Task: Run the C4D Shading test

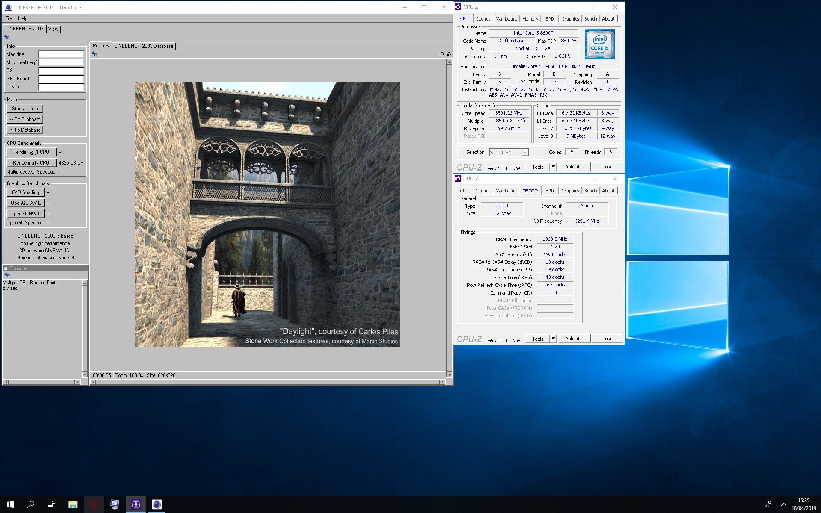Action: [x=25, y=192]
